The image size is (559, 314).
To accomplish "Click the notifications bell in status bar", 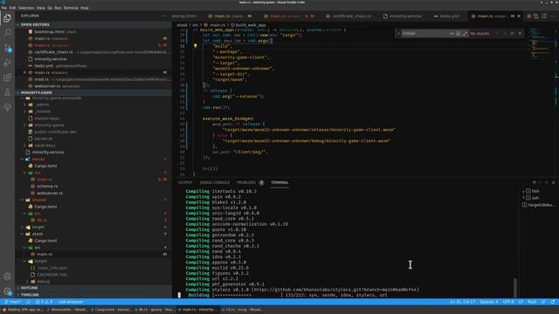I will tap(553, 302).
